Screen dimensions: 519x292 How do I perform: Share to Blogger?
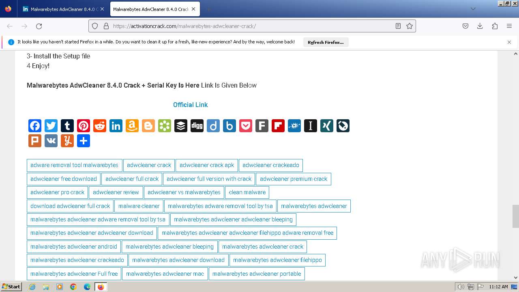148,126
